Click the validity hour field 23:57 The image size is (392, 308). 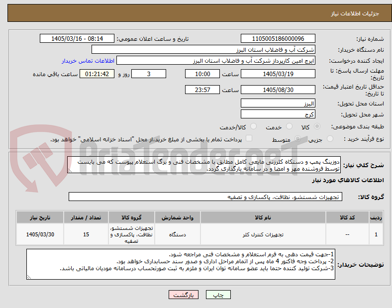pos(202,90)
